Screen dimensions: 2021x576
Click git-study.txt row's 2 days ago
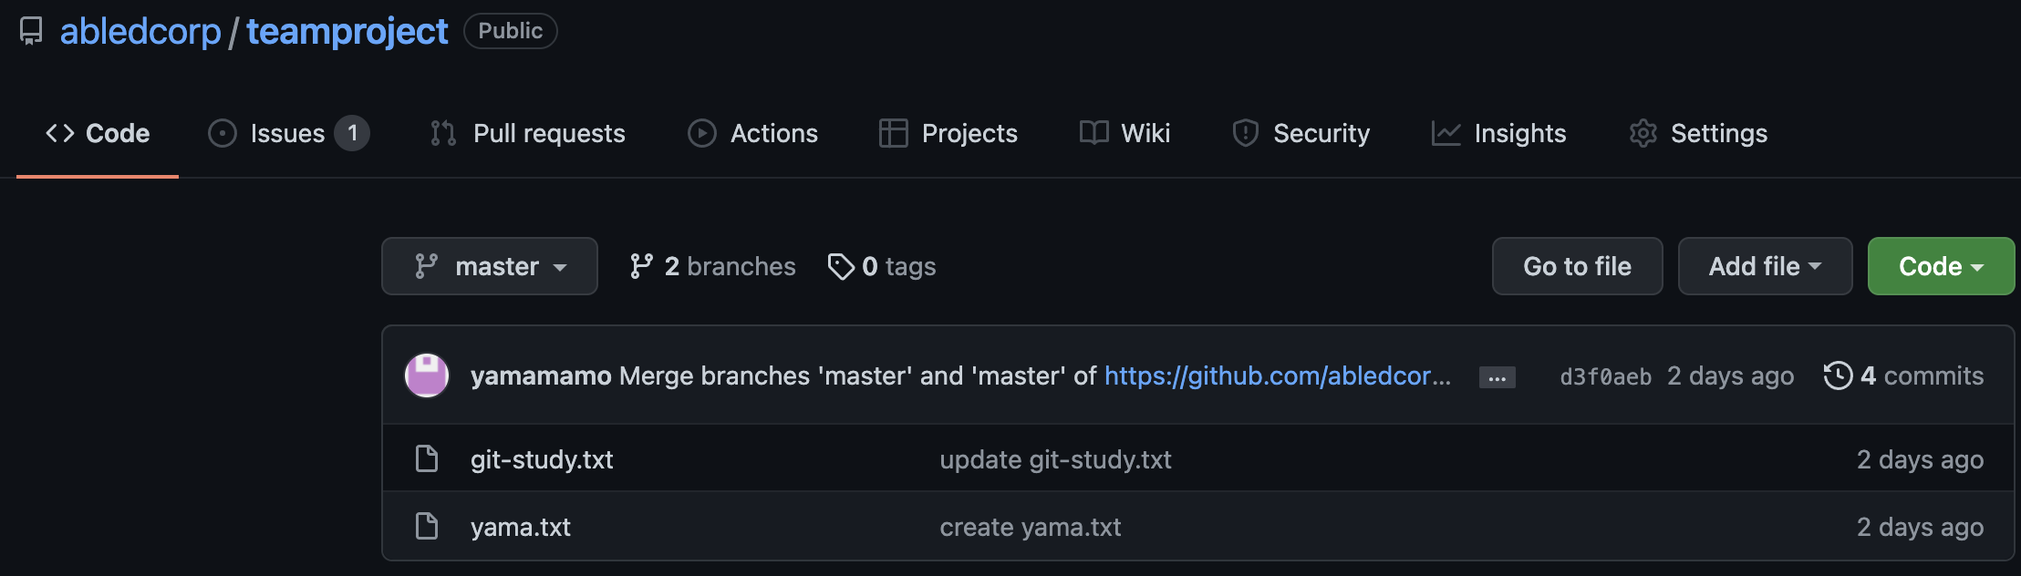[1921, 459]
